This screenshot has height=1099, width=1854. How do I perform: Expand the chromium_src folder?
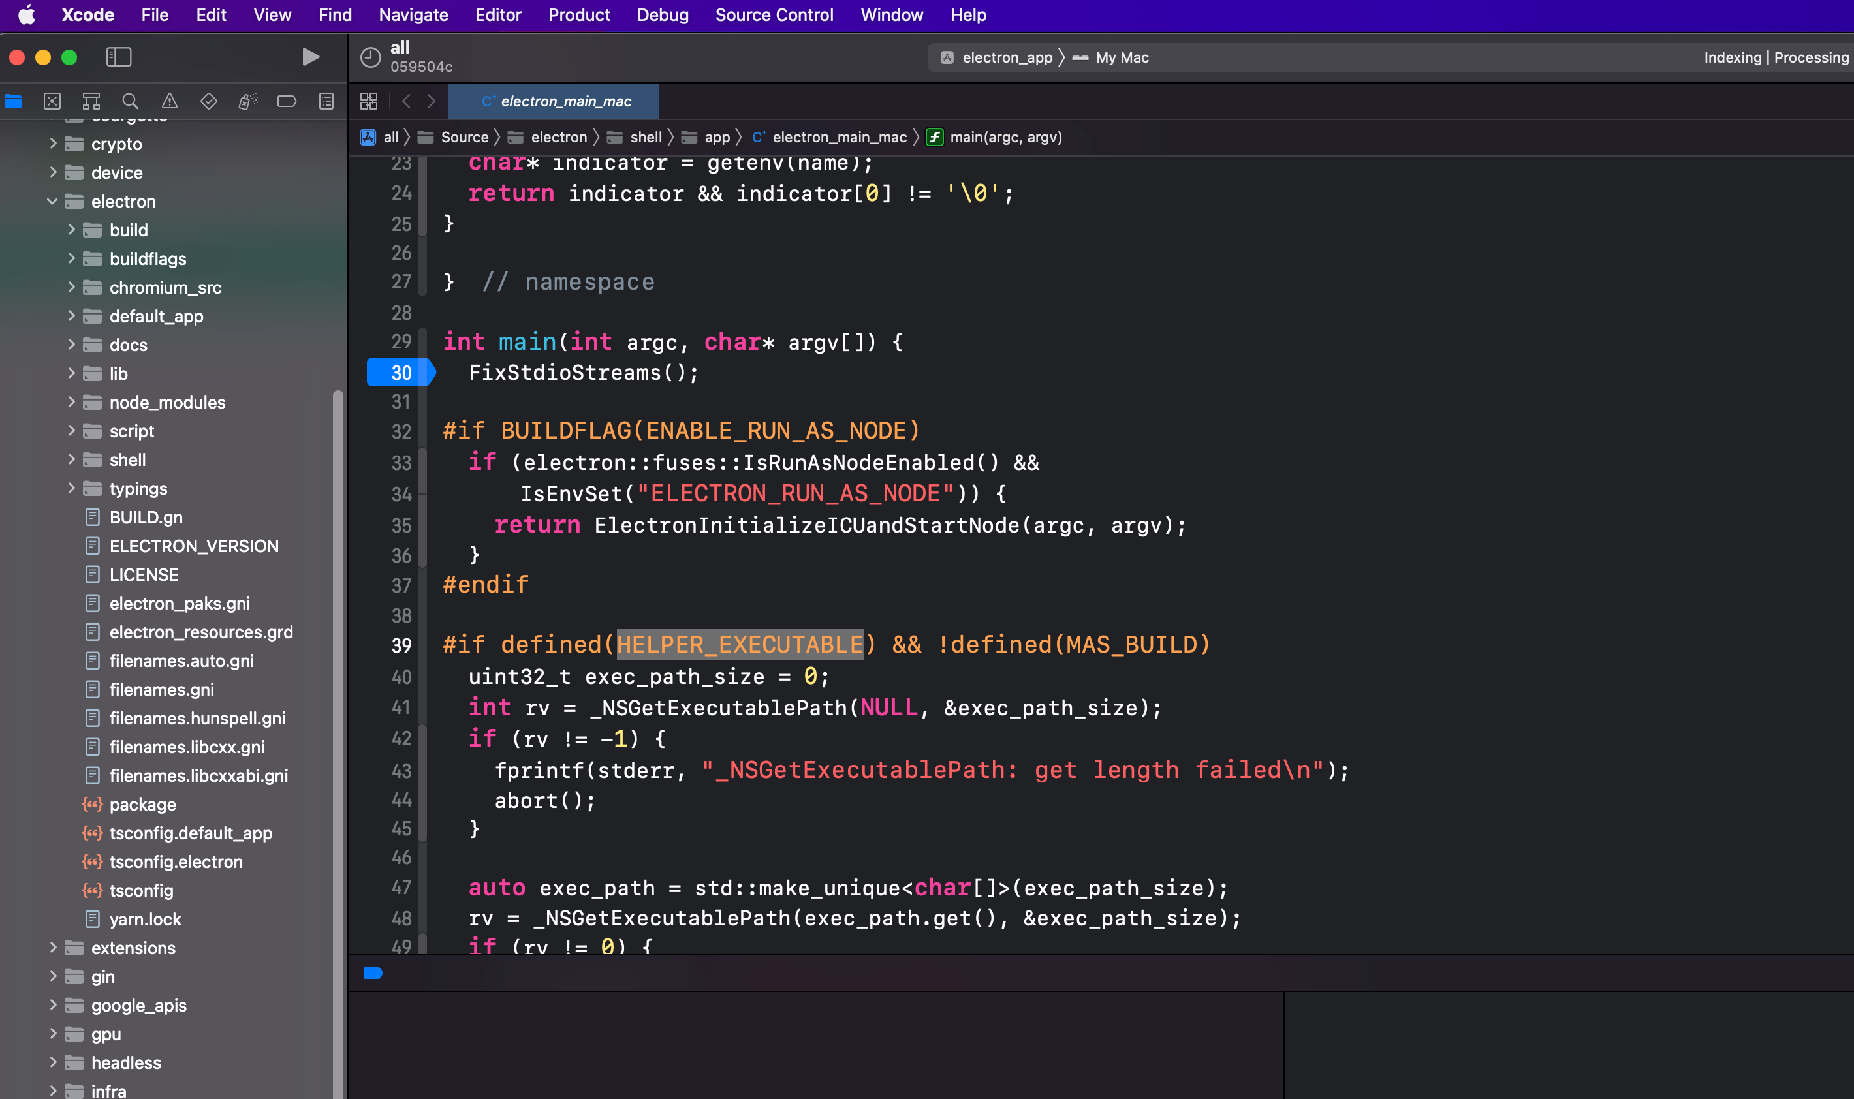point(71,287)
